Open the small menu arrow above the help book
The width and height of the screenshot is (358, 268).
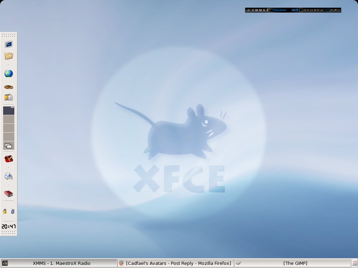coord(9,185)
